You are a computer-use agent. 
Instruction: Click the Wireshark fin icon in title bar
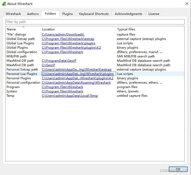pyautogui.click(x=4, y=4)
